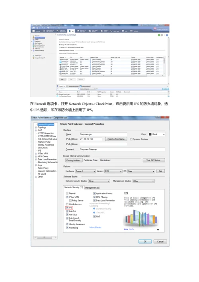Open the Hardware dropdown showing Power-1
The height and width of the screenshot is (282, 199).
(86, 171)
